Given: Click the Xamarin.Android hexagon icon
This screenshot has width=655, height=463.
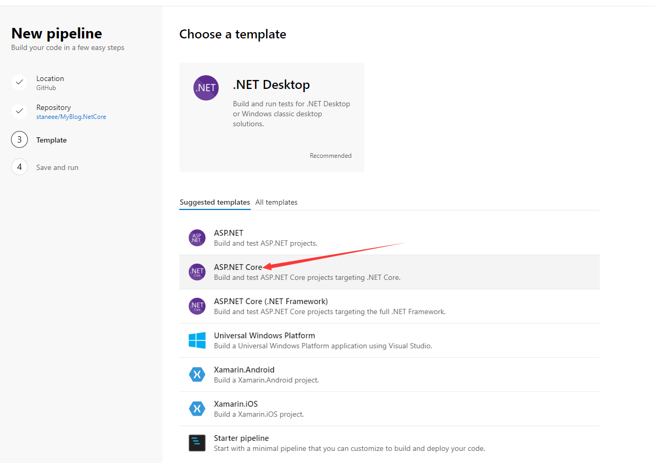Looking at the screenshot, I should click(197, 375).
